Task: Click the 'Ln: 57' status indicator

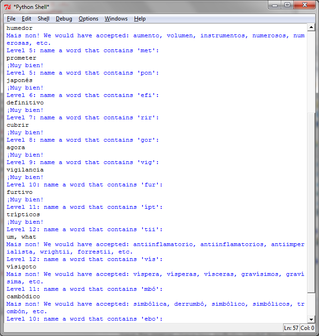Action: pyautogui.click(x=291, y=328)
